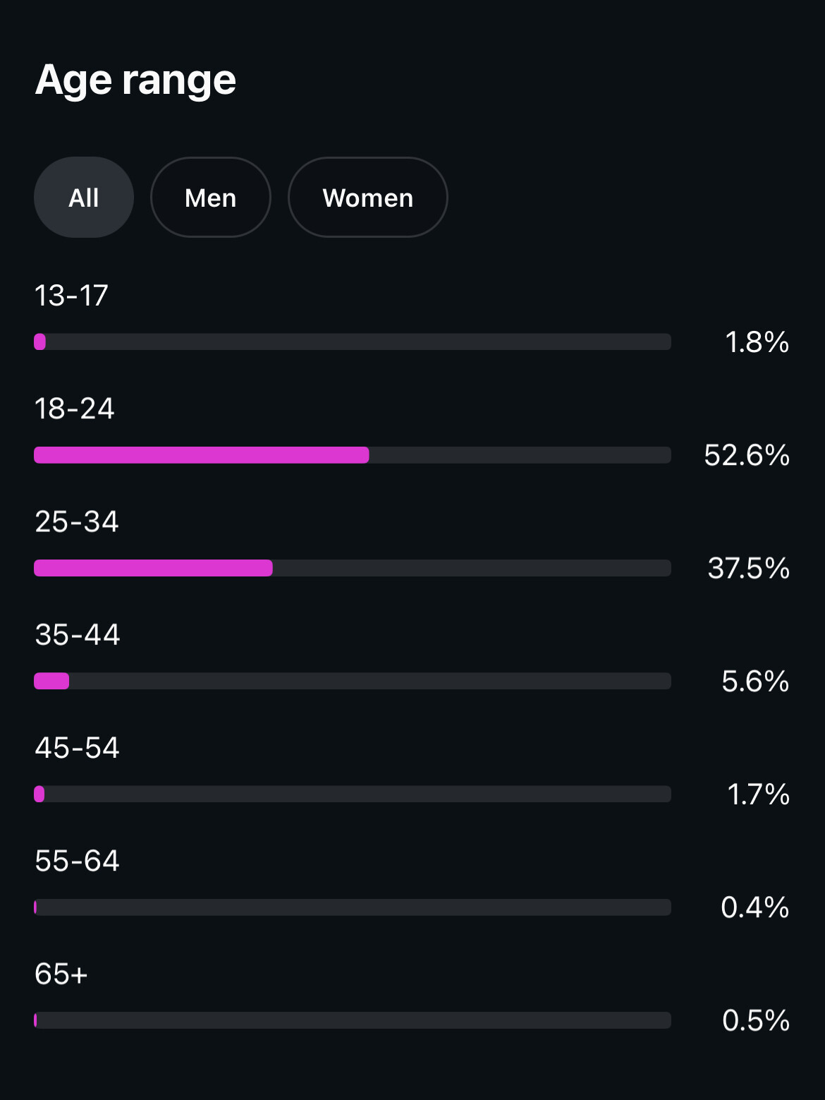Switch to the Men filter
Viewport: 825px width, 1100px height.
pyautogui.click(x=210, y=198)
